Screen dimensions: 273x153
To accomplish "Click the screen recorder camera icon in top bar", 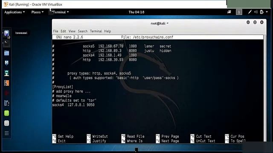I will pos(229,12).
